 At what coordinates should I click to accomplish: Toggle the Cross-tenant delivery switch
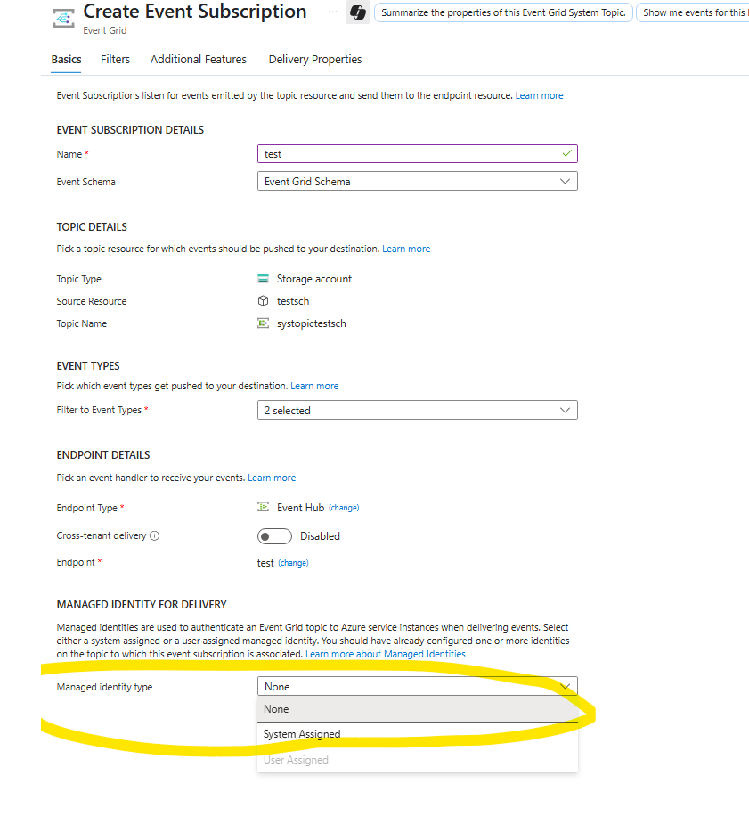(x=274, y=536)
